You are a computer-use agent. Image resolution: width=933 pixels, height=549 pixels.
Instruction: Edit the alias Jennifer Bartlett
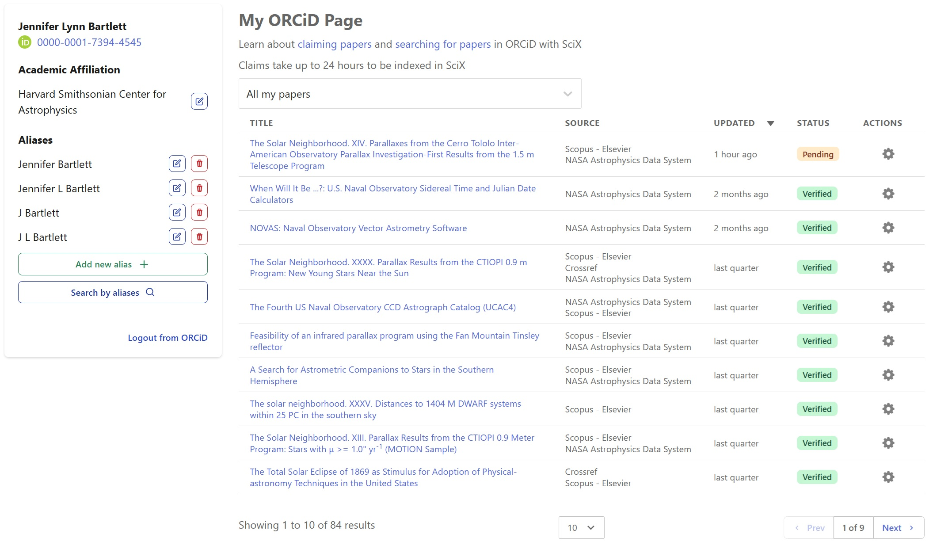coord(177,164)
